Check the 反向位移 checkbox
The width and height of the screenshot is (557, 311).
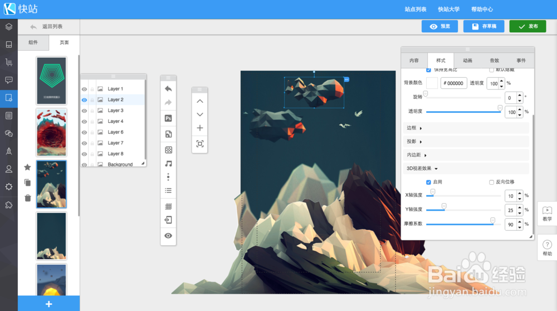[x=492, y=182]
